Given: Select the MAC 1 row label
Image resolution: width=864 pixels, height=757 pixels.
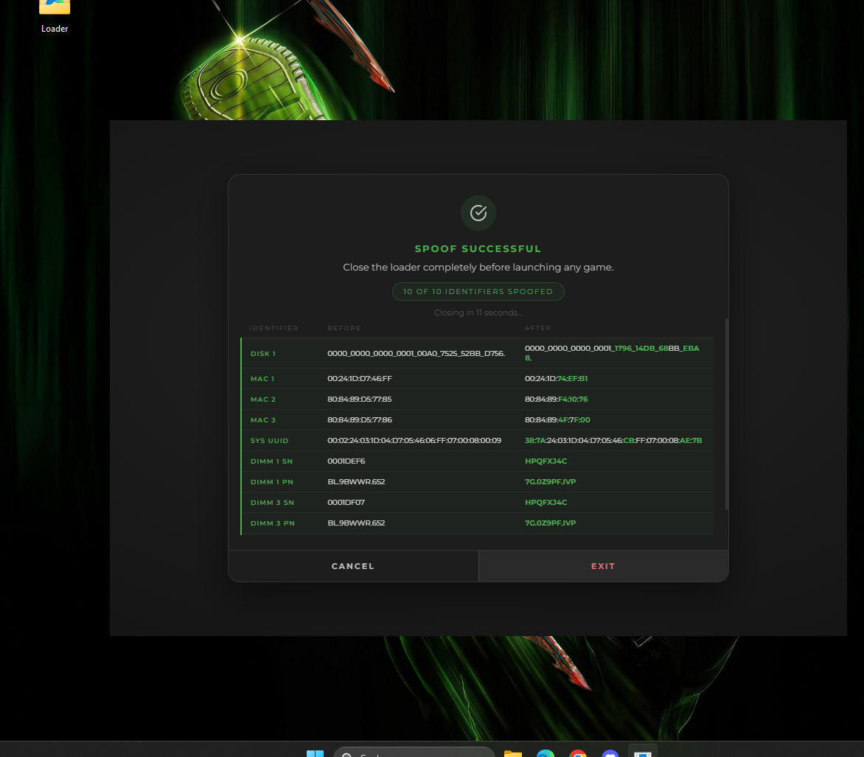Looking at the screenshot, I should [x=262, y=379].
